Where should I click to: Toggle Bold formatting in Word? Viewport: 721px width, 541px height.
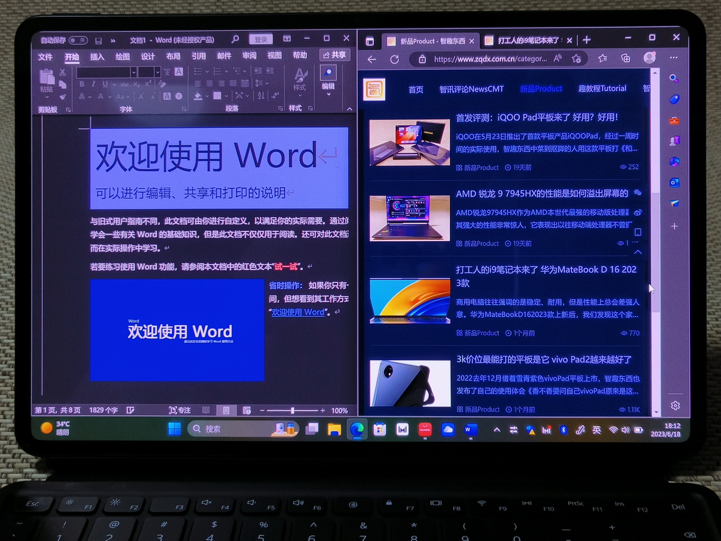click(x=82, y=84)
